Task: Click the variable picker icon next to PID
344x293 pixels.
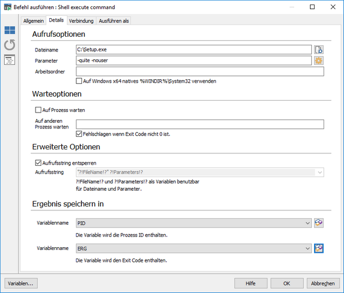Action: (x=319, y=223)
